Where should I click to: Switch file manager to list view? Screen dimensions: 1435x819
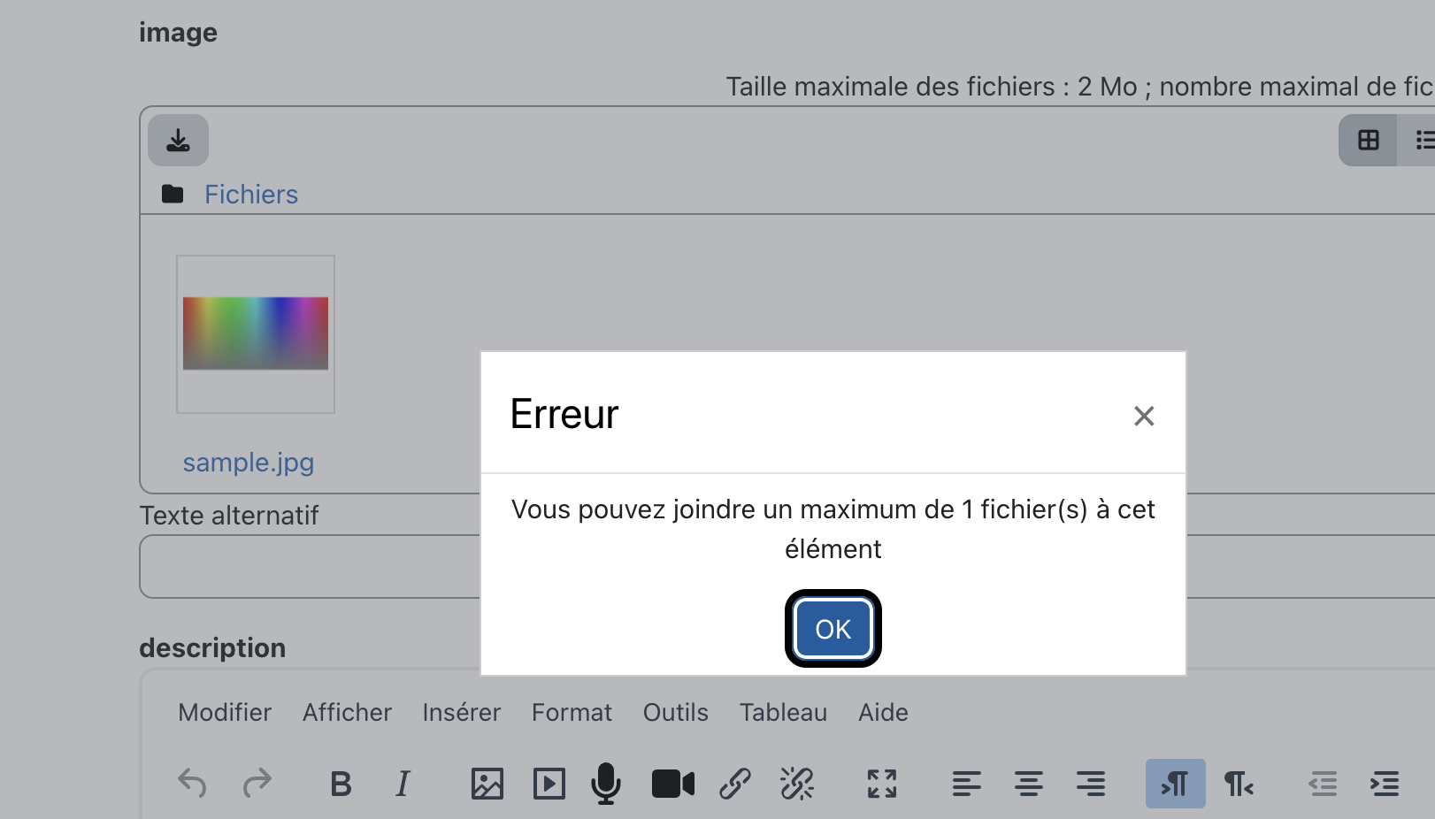coord(1418,140)
